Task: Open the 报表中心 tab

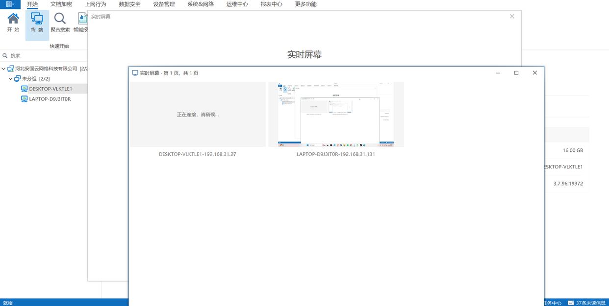Action: click(272, 4)
